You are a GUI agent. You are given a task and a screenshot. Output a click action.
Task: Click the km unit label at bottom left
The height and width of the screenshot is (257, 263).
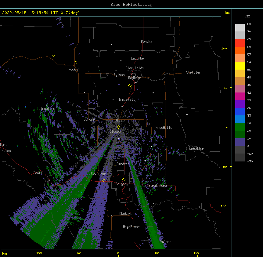click(x=5, y=253)
